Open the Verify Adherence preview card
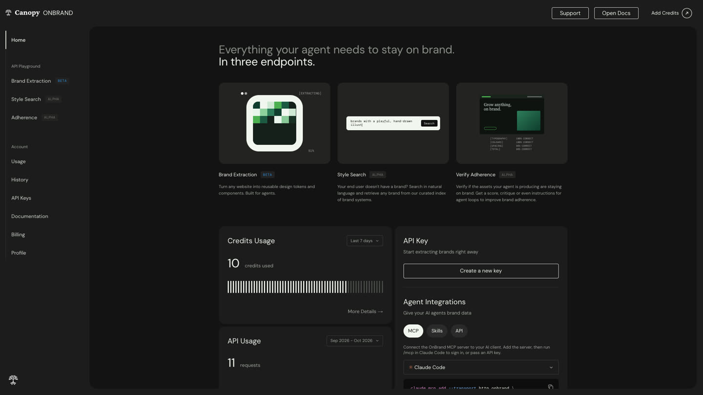The width and height of the screenshot is (703, 395). click(x=512, y=123)
